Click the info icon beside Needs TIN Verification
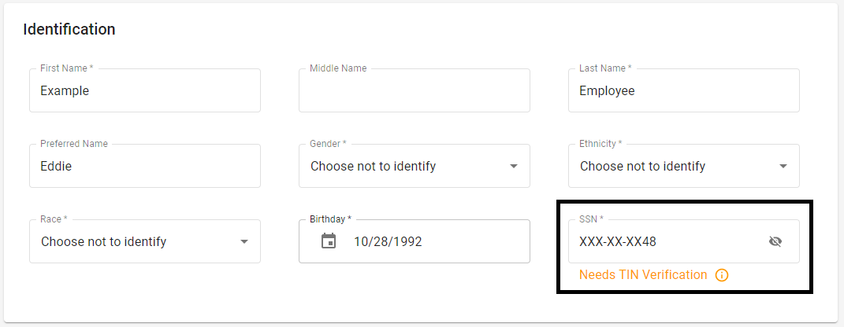This screenshot has width=844, height=327. [x=722, y=275]
